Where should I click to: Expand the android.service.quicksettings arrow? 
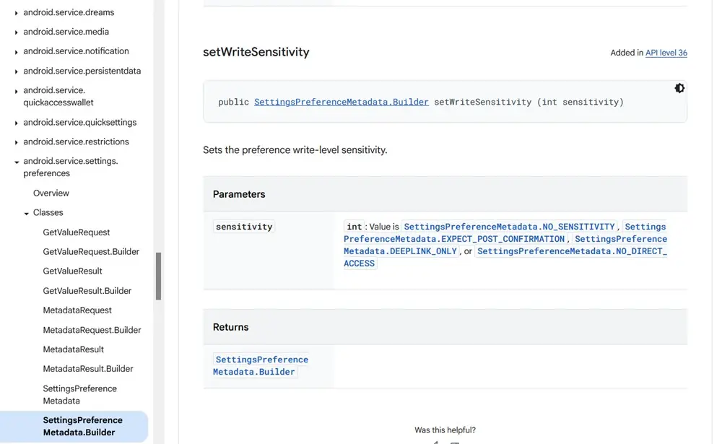(16, 123)
